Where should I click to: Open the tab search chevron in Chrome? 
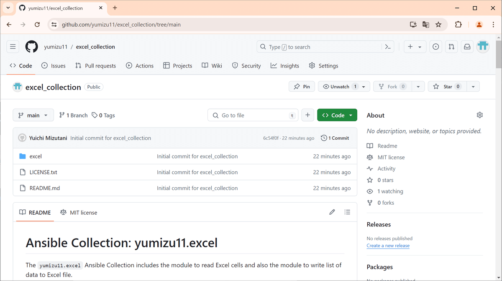(8, 8)
